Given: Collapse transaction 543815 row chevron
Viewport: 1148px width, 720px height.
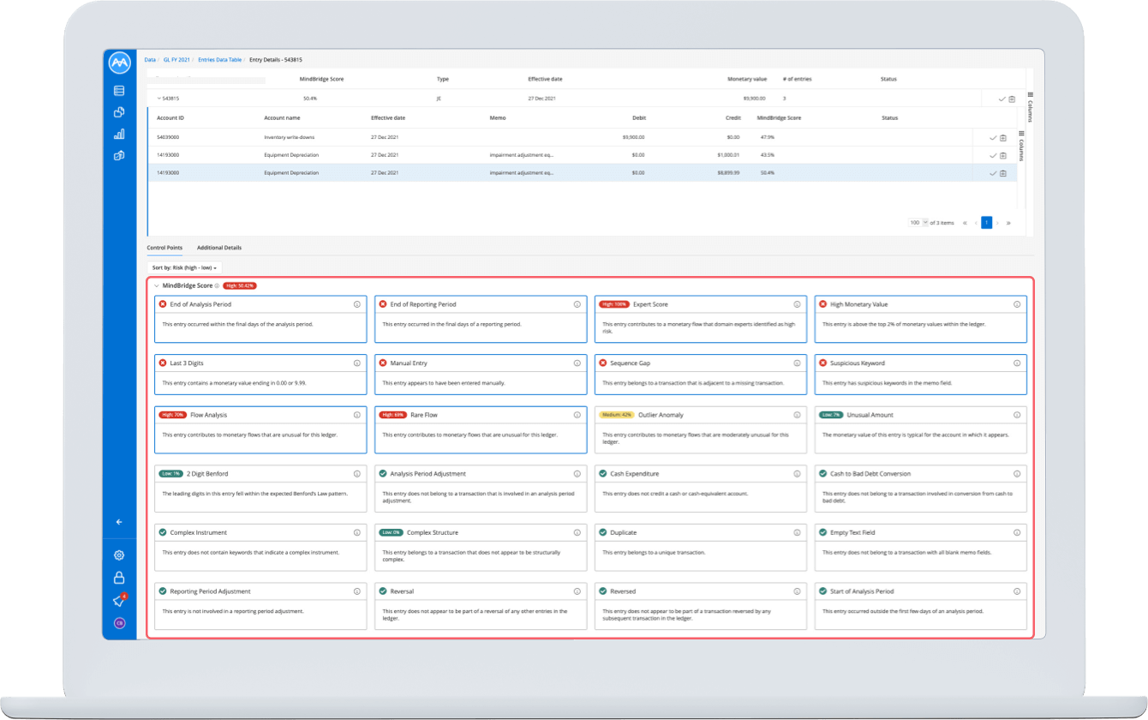Looking at the screenshot, I should click(x=158, y=99).
